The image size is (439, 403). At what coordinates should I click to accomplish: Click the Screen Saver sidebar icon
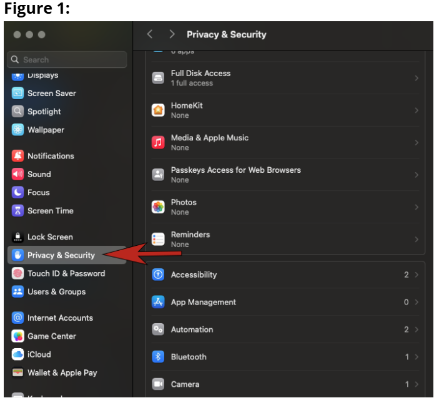[x=17, y=94]
